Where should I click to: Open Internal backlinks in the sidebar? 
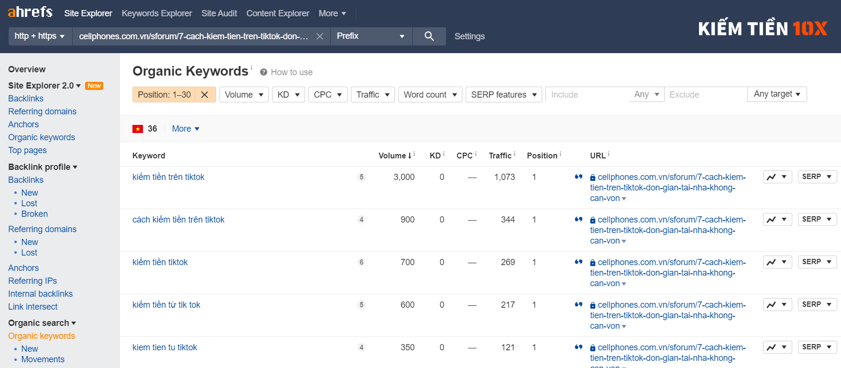tap(40, 294)
